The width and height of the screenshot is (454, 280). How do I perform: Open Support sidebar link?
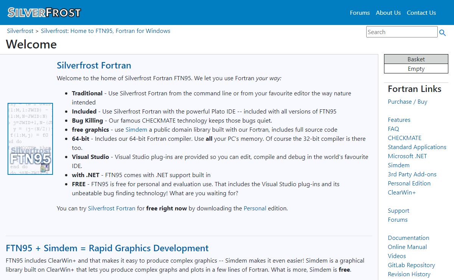[398, 210]
